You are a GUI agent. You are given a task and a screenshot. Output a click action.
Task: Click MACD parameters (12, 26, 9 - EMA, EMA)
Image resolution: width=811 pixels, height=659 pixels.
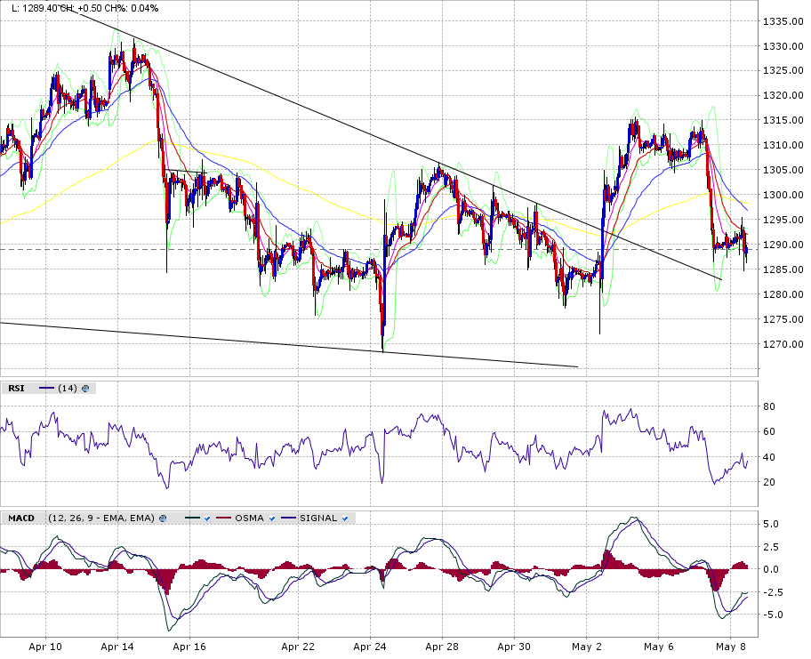(101, 518)
